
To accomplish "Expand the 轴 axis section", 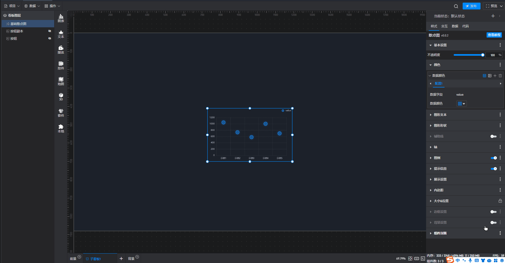I will pyautogui.click(x=436, y=147).
